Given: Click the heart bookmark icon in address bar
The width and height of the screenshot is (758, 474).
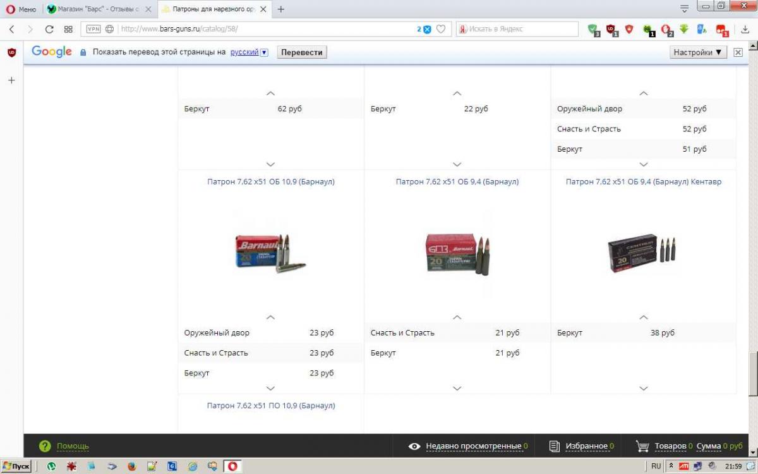Looking at the screenshot, I should point(441,29).
